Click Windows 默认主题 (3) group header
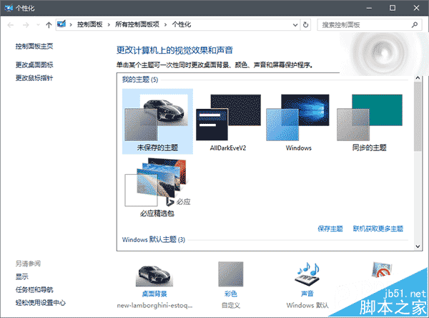 pos(154,240)
